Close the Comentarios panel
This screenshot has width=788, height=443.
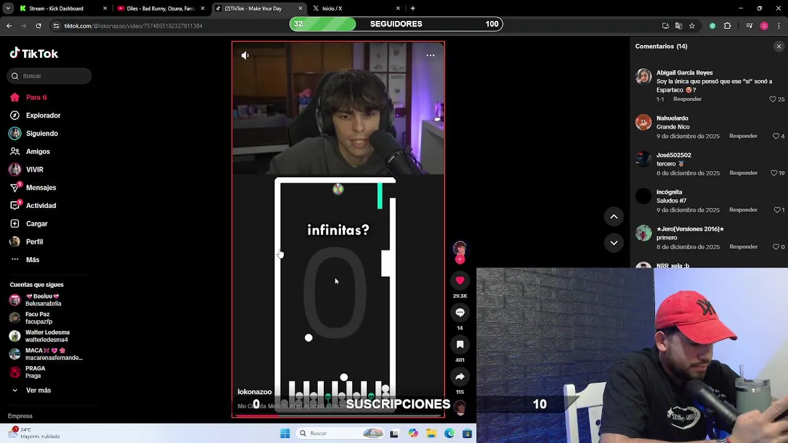[x=779, y=46]
